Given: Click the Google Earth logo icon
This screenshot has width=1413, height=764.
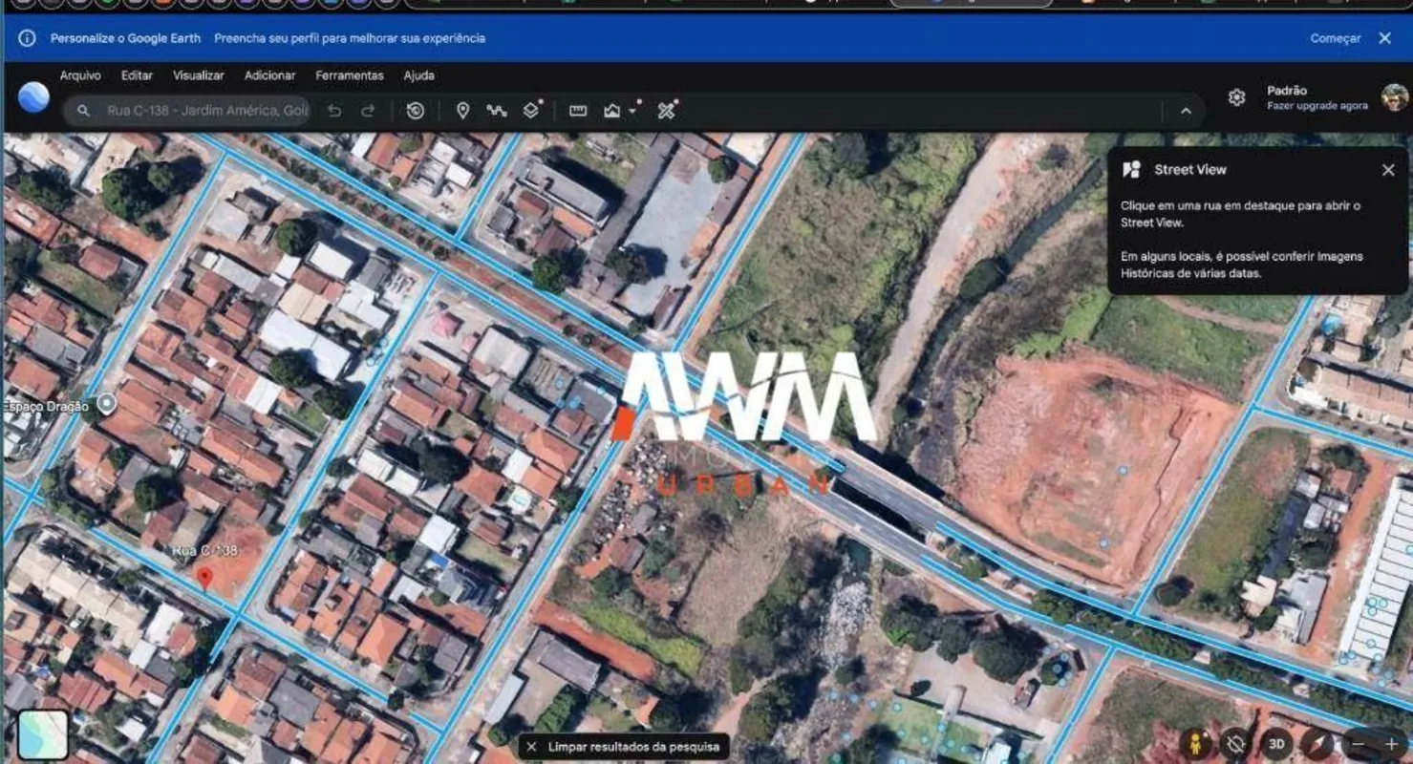Looking at the screenshot, I should pyautogui.click(x=33, y=97).
